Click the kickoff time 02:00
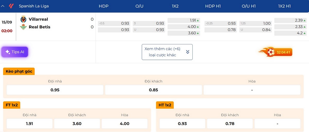Screen dimensions: 309x132 (x=7, y=31)
